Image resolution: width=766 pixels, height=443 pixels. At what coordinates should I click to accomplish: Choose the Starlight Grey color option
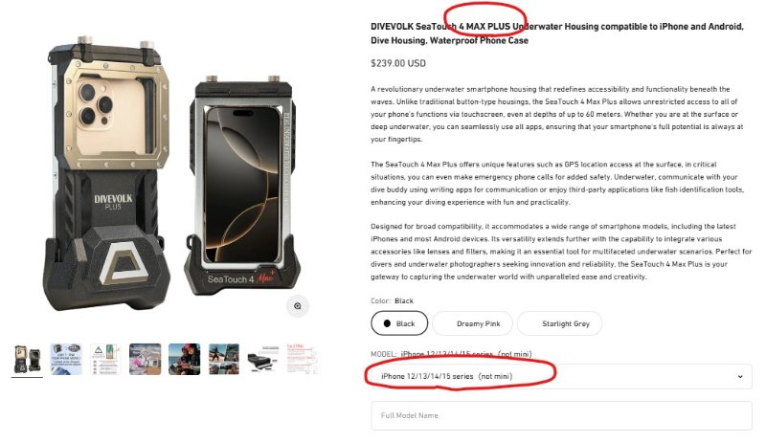(559, 323)
